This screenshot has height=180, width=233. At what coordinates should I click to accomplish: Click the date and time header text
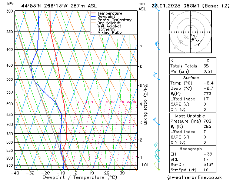[190, 6]
